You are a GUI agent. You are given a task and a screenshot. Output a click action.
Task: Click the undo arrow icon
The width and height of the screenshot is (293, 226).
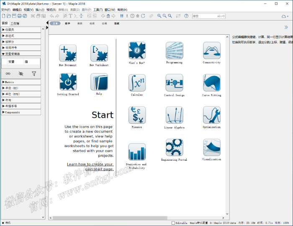(52, 16)
